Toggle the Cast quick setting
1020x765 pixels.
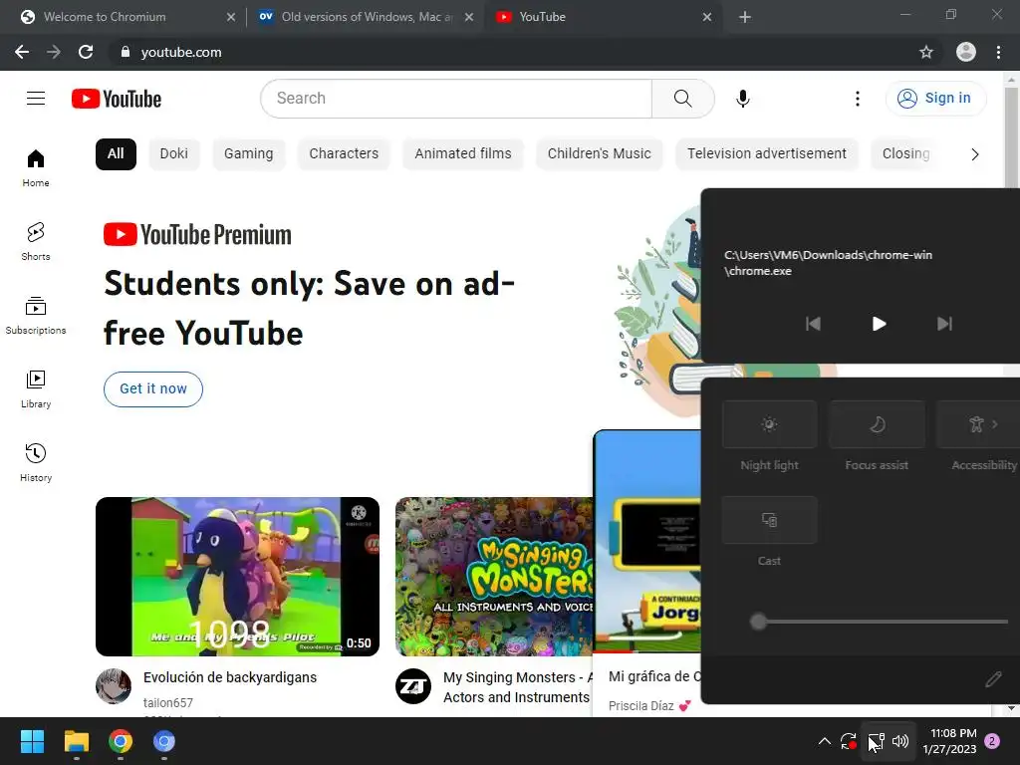click(x=770, y=520)
